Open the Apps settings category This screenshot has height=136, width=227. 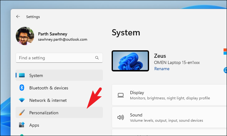(59, 125)
